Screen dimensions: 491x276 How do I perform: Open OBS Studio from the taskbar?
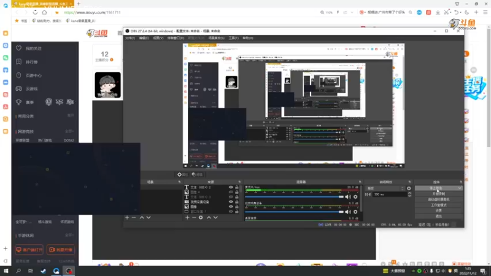[x=69, y=270]
